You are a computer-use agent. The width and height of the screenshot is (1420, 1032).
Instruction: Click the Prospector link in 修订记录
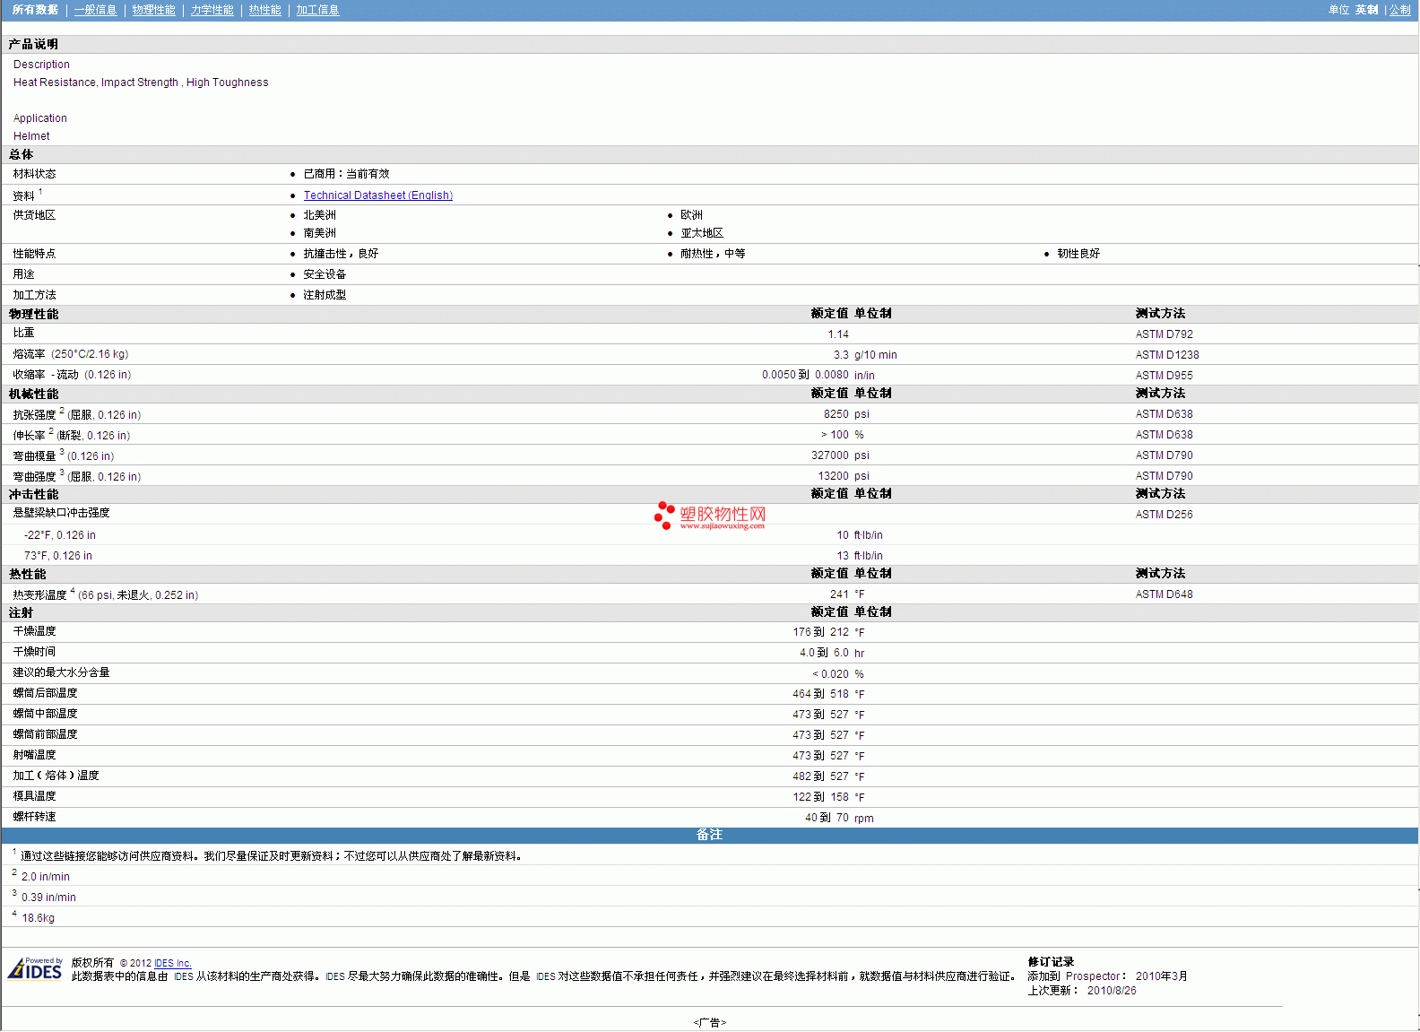click(1092, 976)
